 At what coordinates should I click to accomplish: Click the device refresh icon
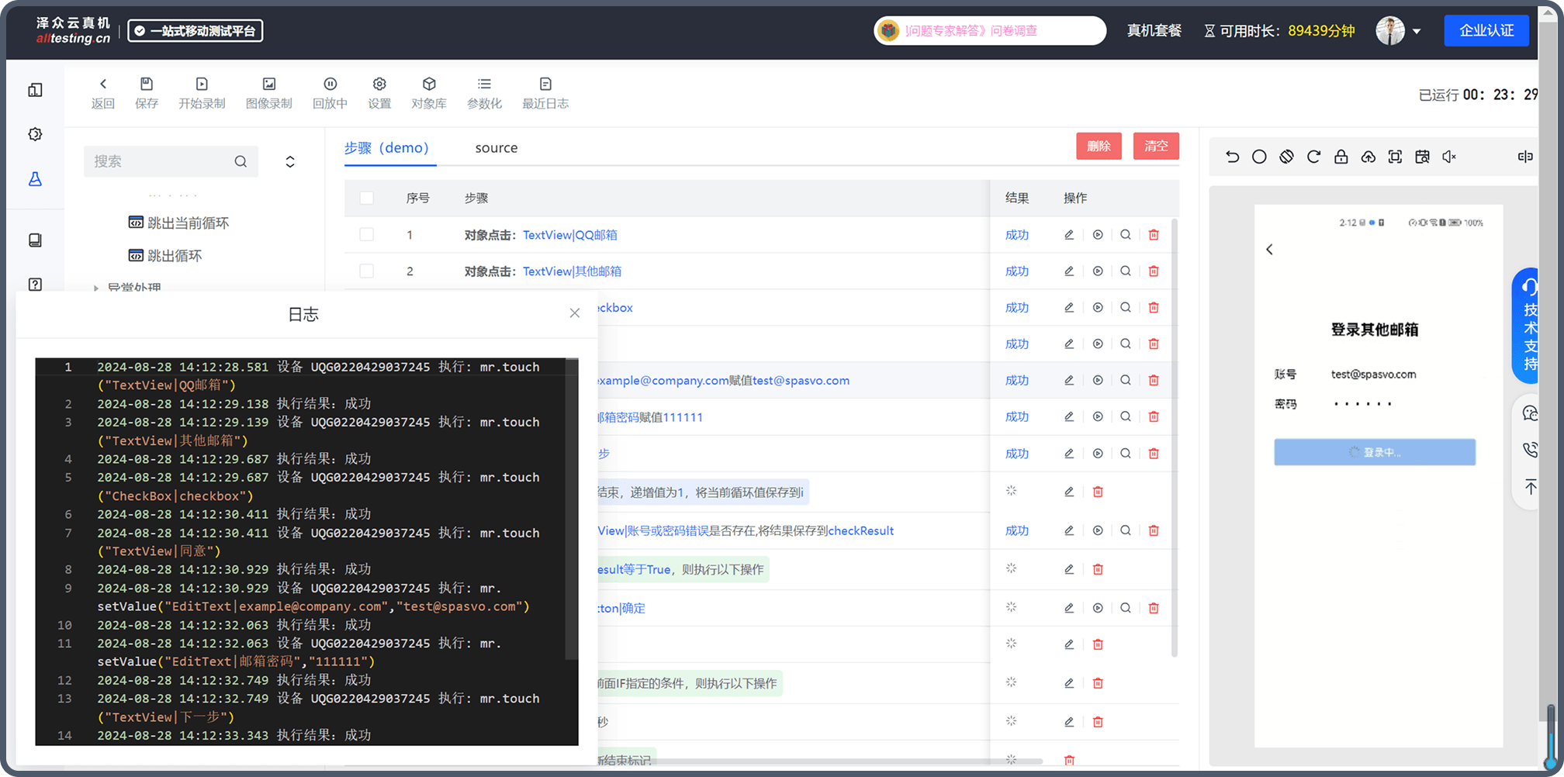[x=1313, y=157]
